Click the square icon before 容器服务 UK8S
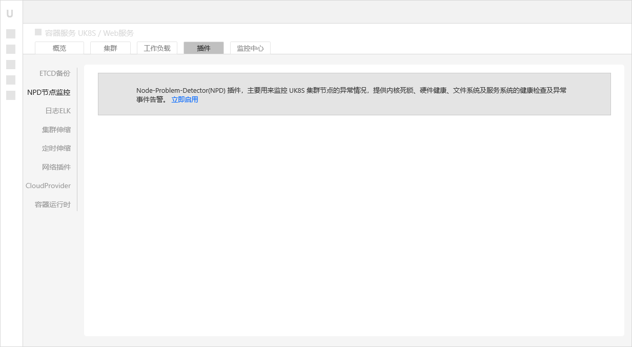Viewport: 632px width, 347px height. pos(38,32)
